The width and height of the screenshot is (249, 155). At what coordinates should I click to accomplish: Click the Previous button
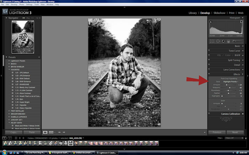click(217, 132)
